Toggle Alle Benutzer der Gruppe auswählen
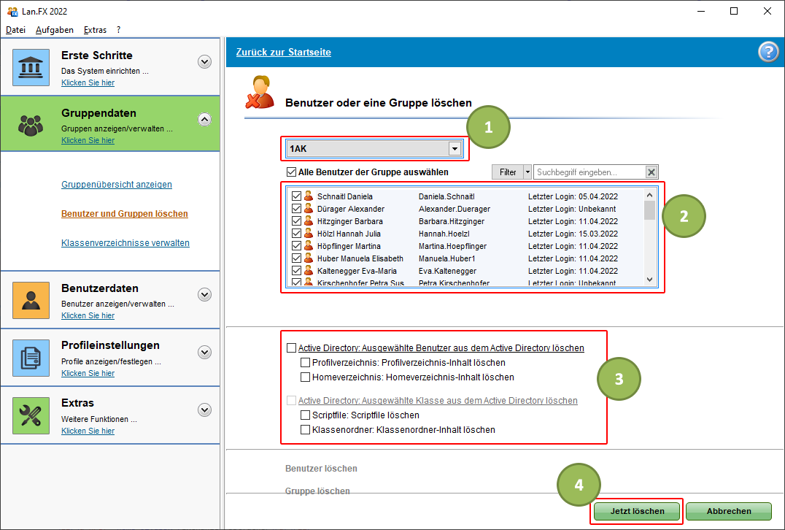 pos(291,172)
